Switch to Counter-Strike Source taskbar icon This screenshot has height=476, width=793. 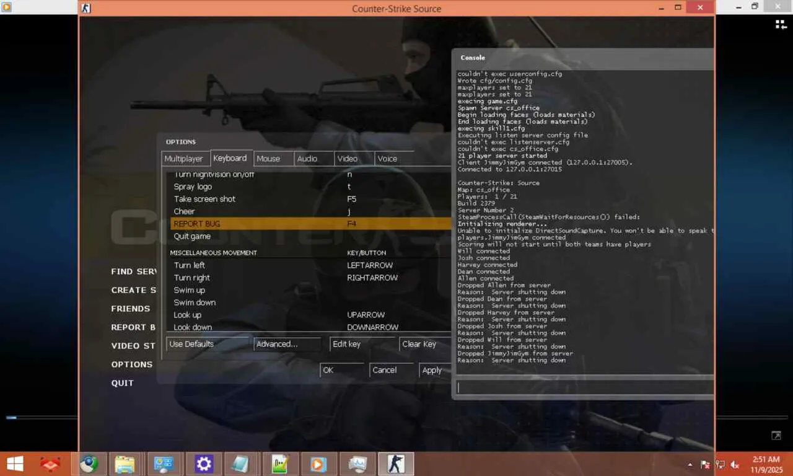point(395,464)
